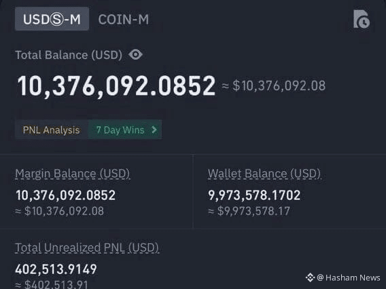Hide total balance with eye icon
Screen dimensions: 386x289
pos(135,54)
